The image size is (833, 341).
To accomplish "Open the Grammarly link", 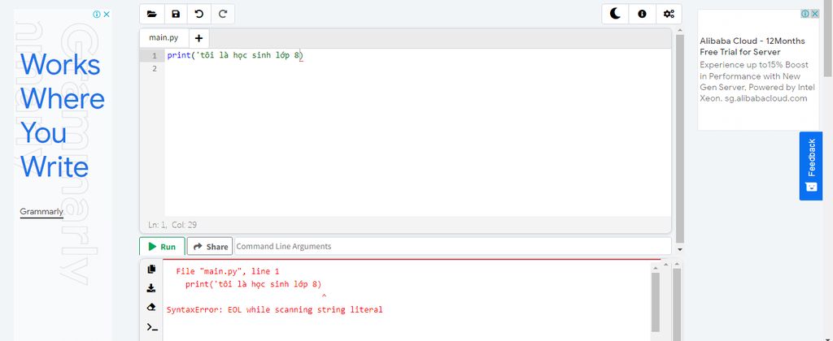I will (x=41, y=212).
